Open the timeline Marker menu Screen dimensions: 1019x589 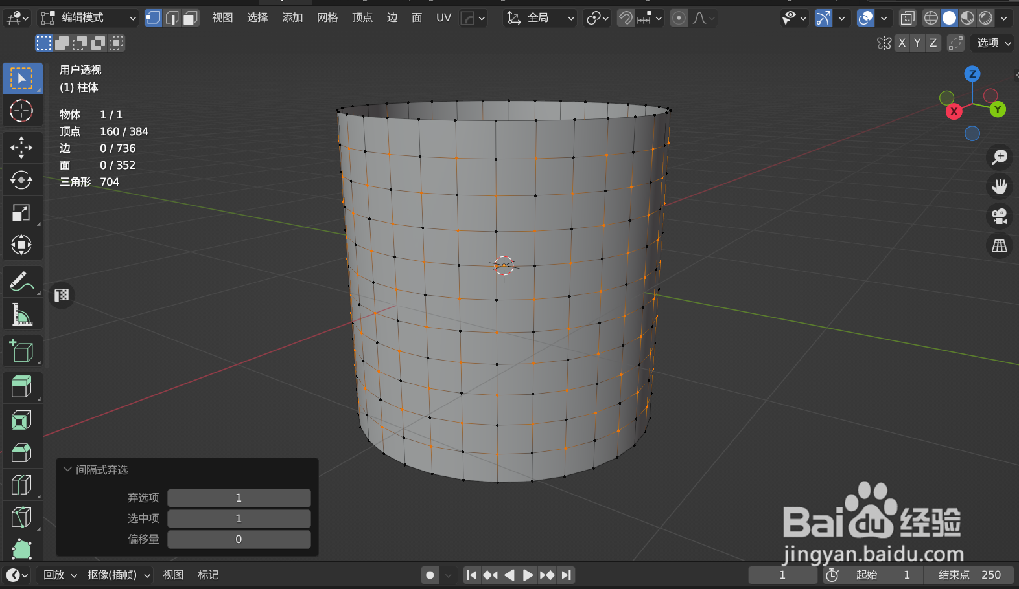(x=208, y=575)
